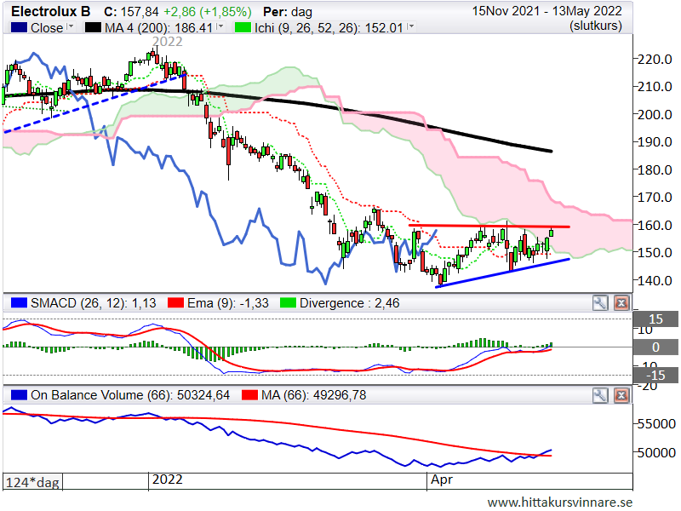The width and height of the screenshot is (681, 511).
Task: Click the 'Ema (9): -1,33' label
Action: [228, 303]
